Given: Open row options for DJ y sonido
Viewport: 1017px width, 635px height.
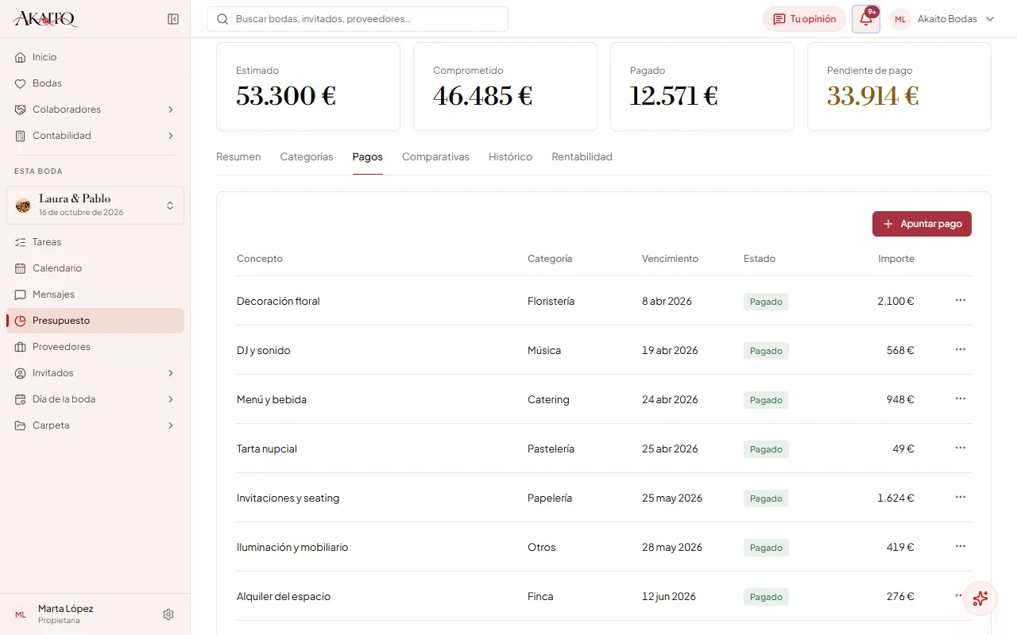Looking at the screenshot, I should click(961, 349).
